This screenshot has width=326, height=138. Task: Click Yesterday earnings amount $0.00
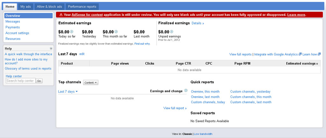tap(87, 32)
